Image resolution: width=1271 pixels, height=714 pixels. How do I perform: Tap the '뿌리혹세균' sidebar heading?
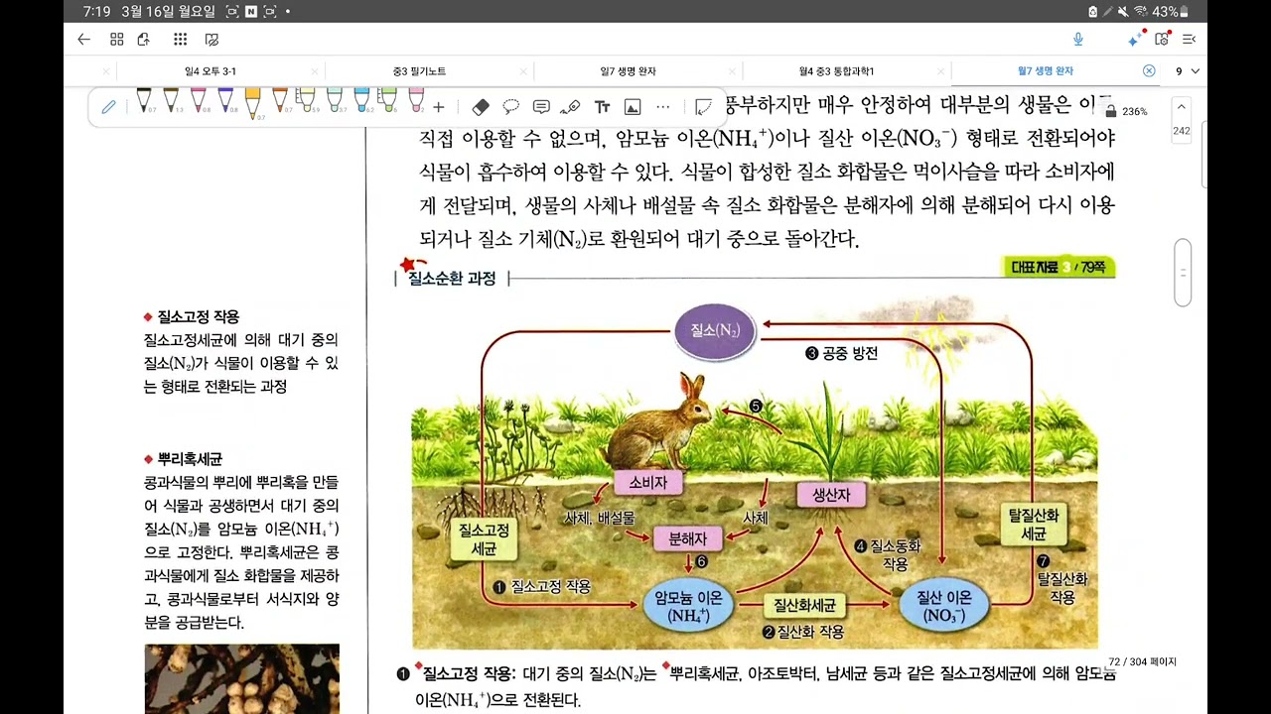[x=190, y=459]
